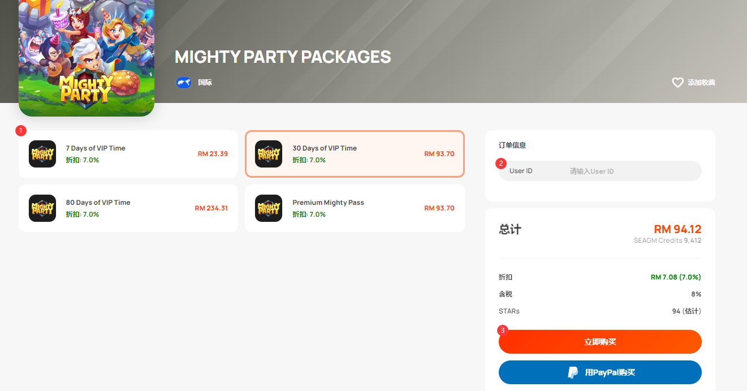Image resolution: width=747 pixels, height=391 pixels.
Task: Click the 7 Days VIP Mighty Party icon
Action: [x=42, y=154]
